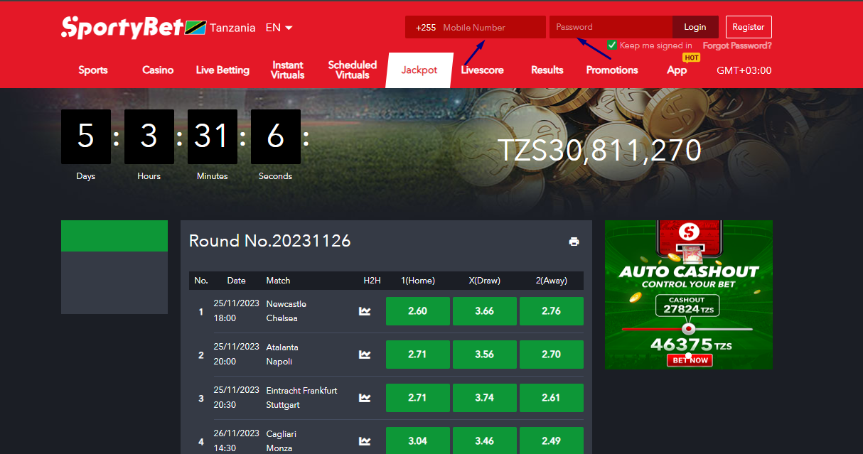Click the Newcastle team name

pos(286,304)
